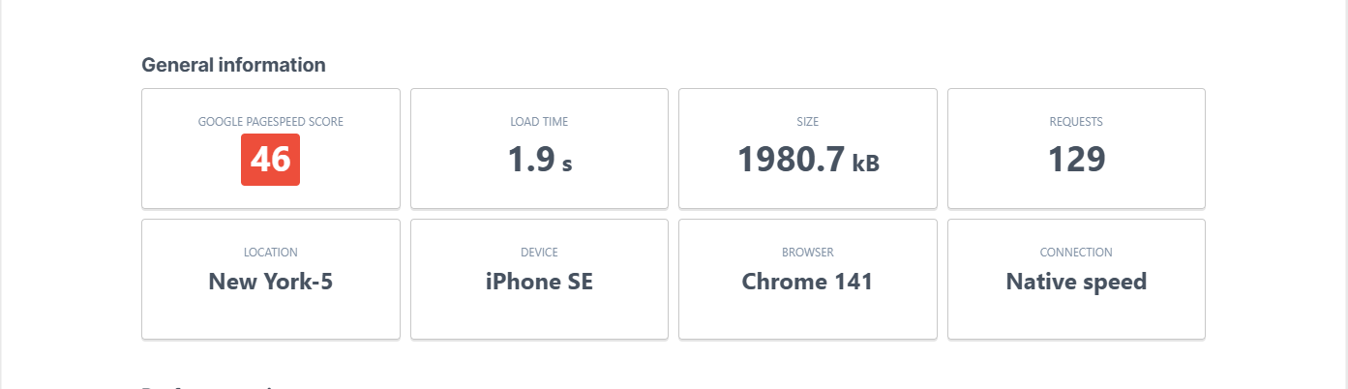Click the Google PageSpeed Score label

270,122
